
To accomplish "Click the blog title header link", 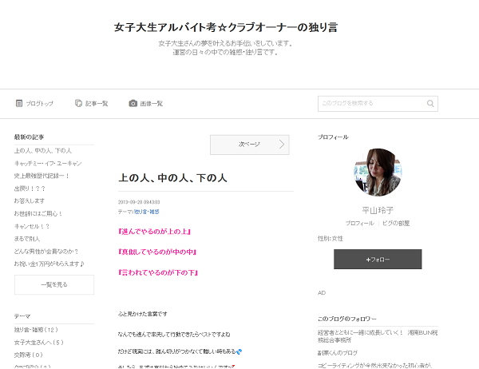I will click(x=226, y=27).
